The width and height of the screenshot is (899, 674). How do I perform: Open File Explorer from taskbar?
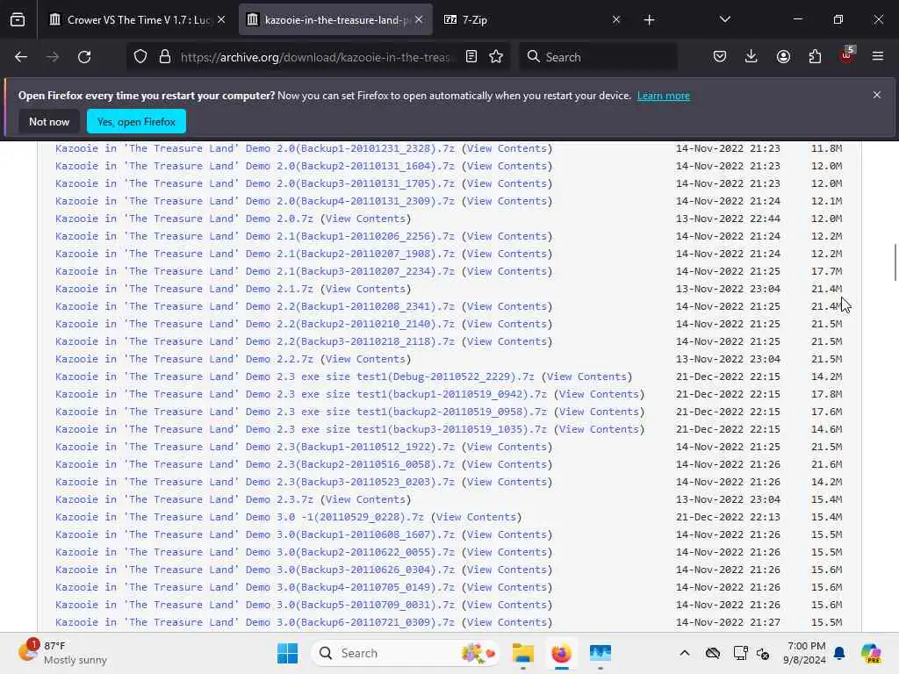click(x=523, y=653)
